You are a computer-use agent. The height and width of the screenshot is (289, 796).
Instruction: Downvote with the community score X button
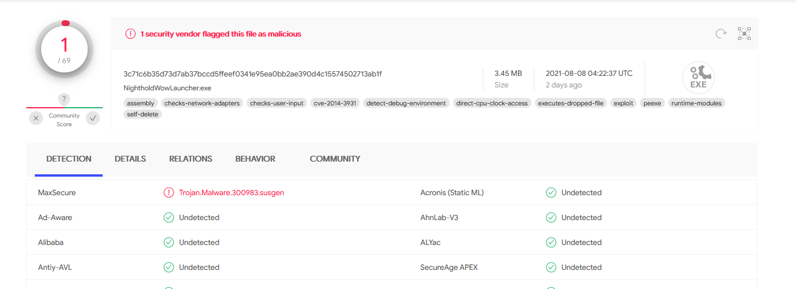click(36, 118)
